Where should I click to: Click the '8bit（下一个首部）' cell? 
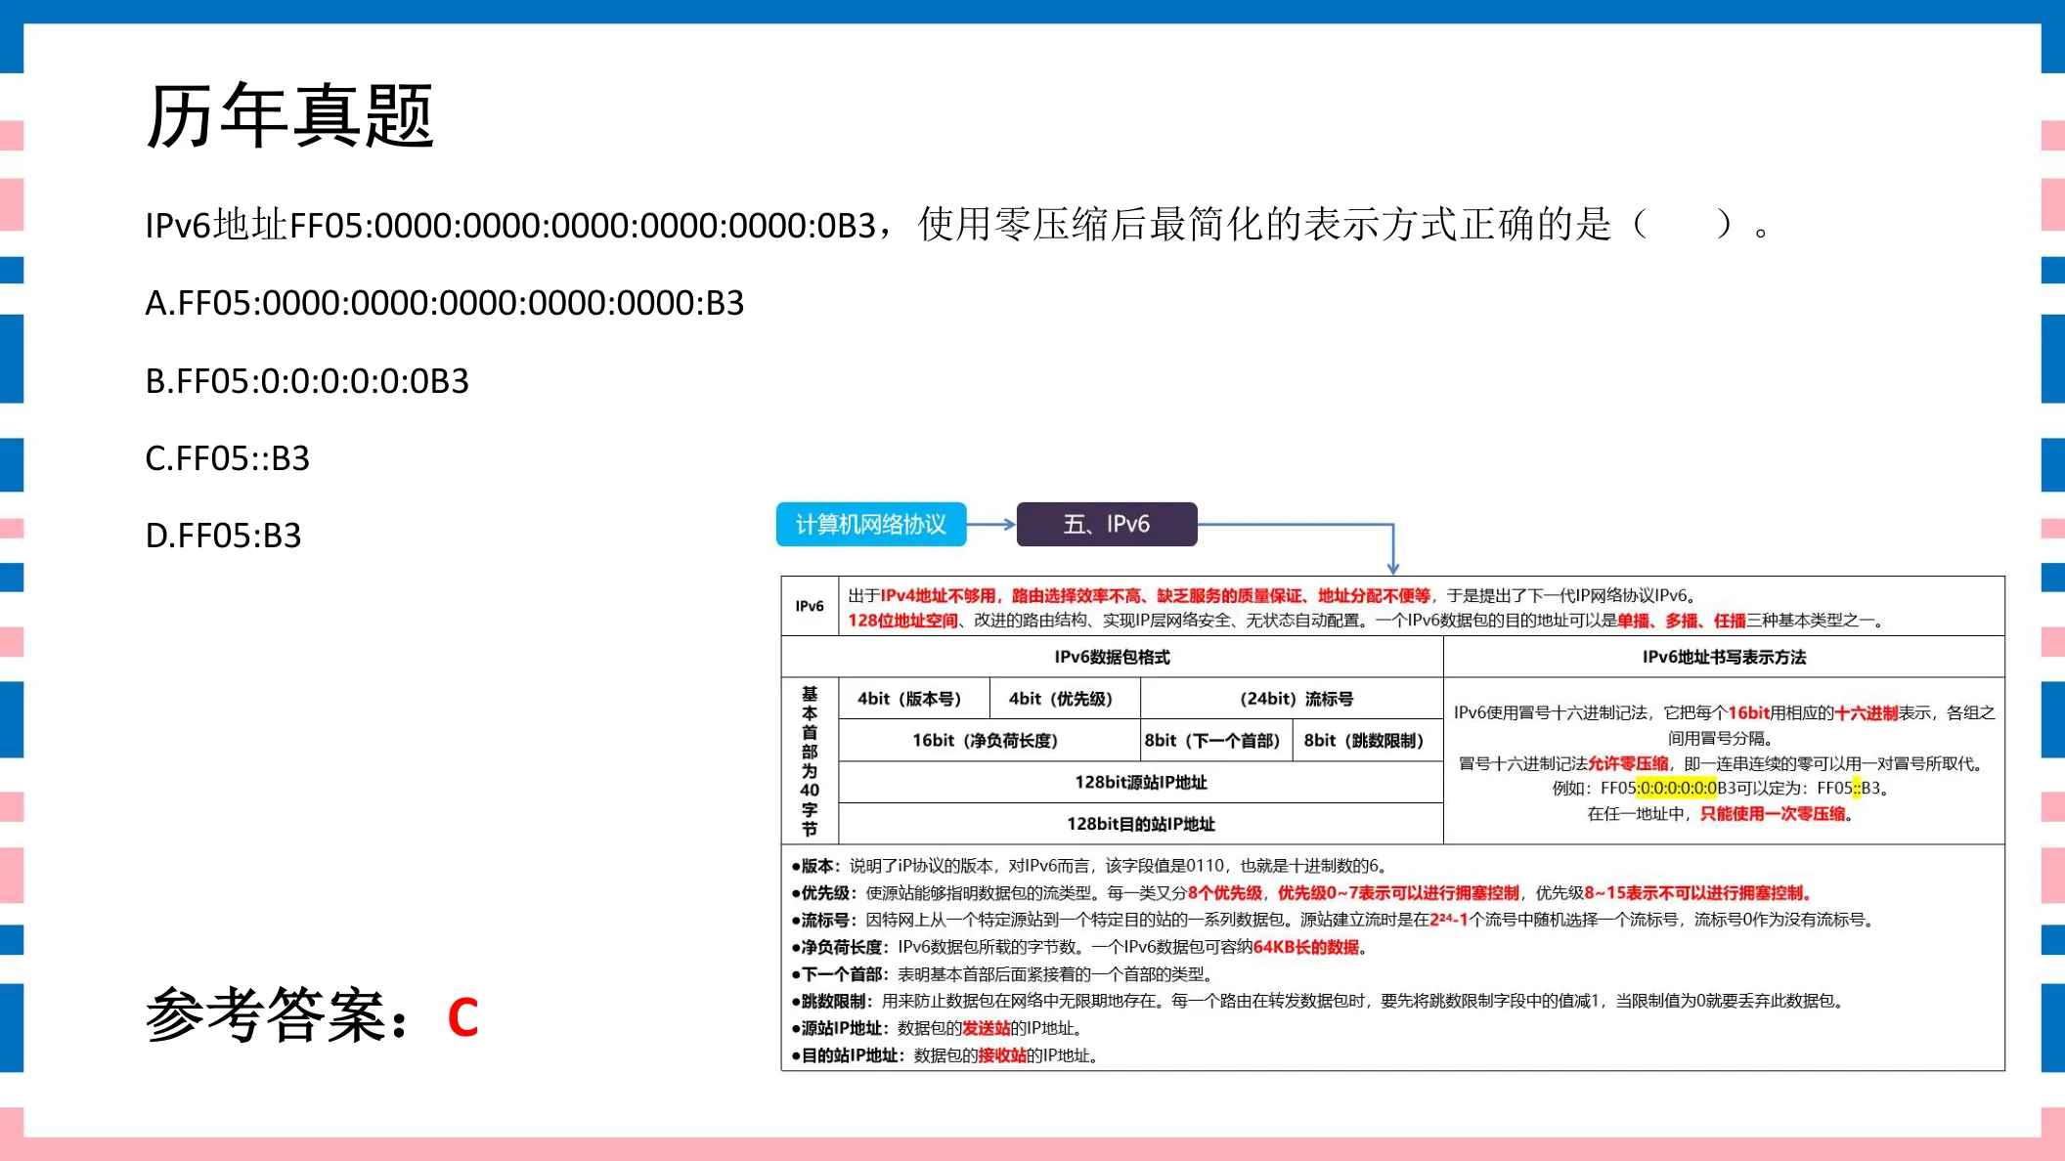pyautogui.click(x=1215, y=740)
